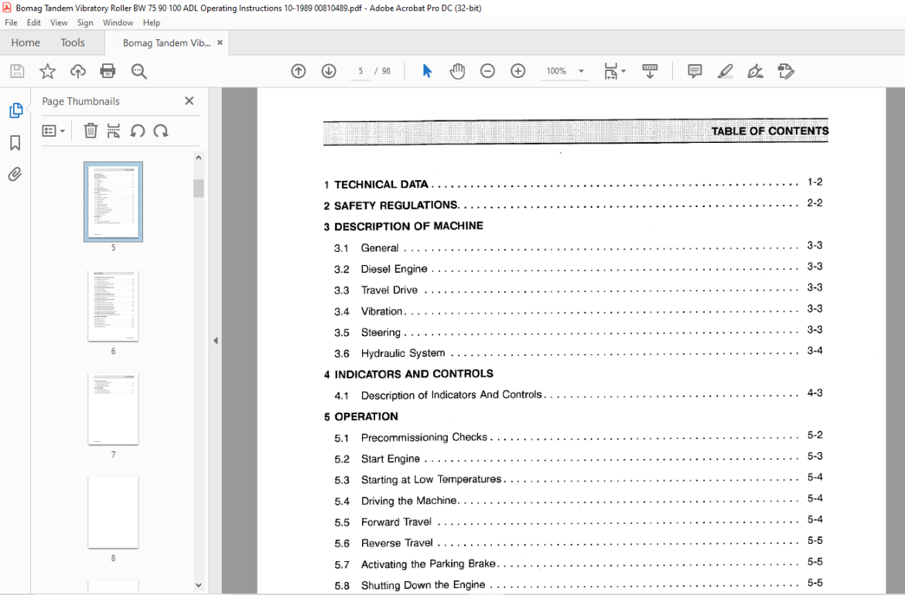The height and width of the screenshot is (595, 905).
Task: Go to the Home tab
Action: (x=26, y=42)
